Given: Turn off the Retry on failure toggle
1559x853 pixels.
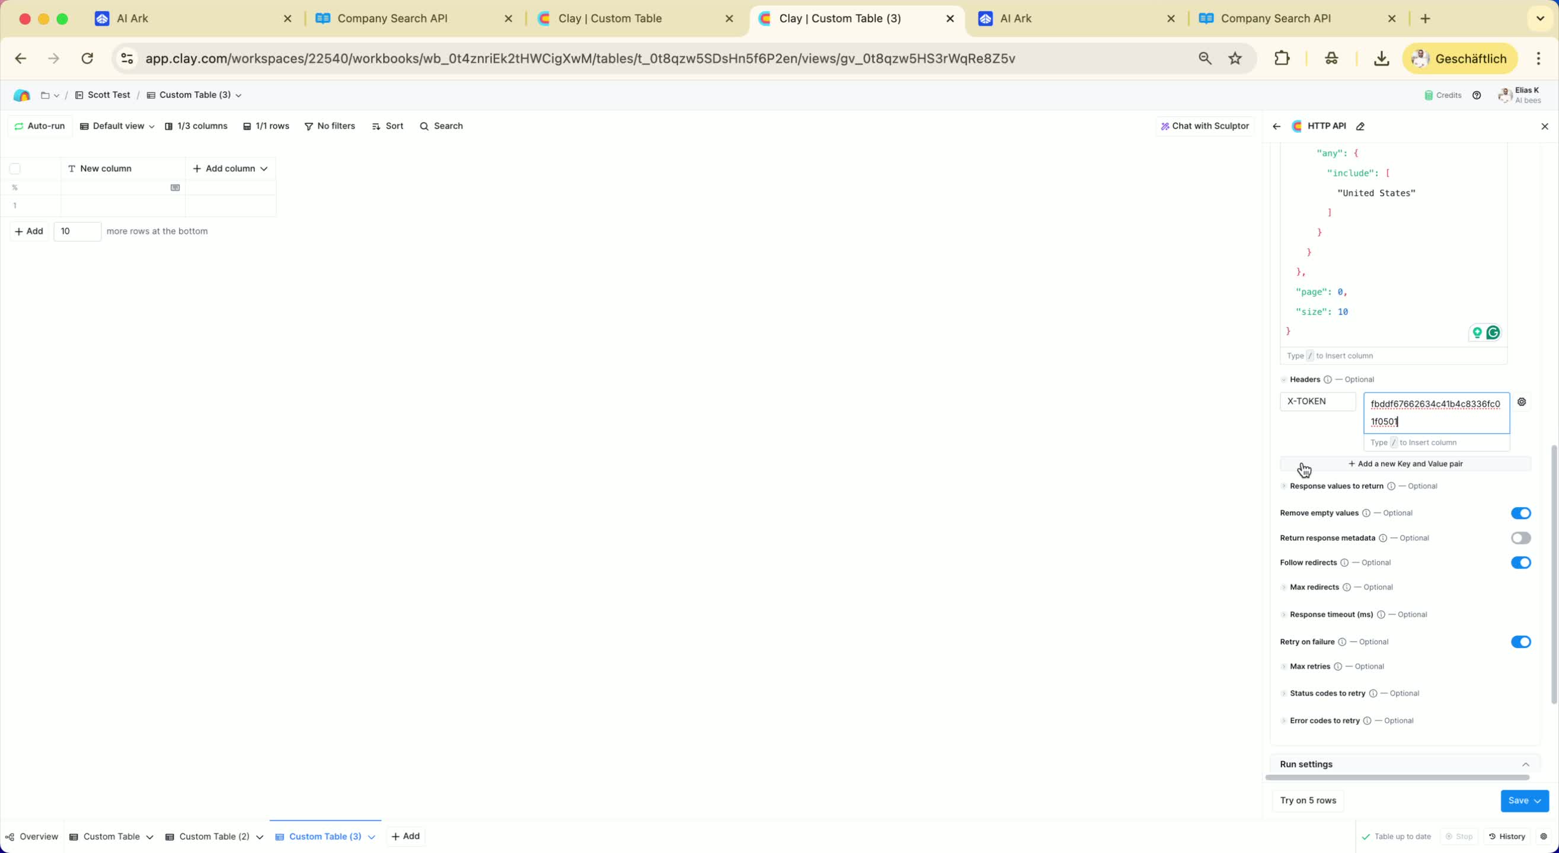Looking at the screenshot, I should click(x=1520, y=642).
